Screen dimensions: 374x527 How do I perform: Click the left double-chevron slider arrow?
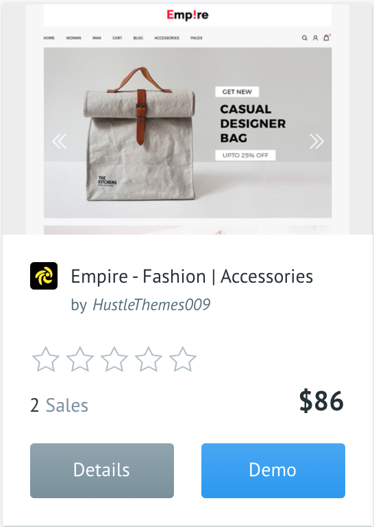60,141
